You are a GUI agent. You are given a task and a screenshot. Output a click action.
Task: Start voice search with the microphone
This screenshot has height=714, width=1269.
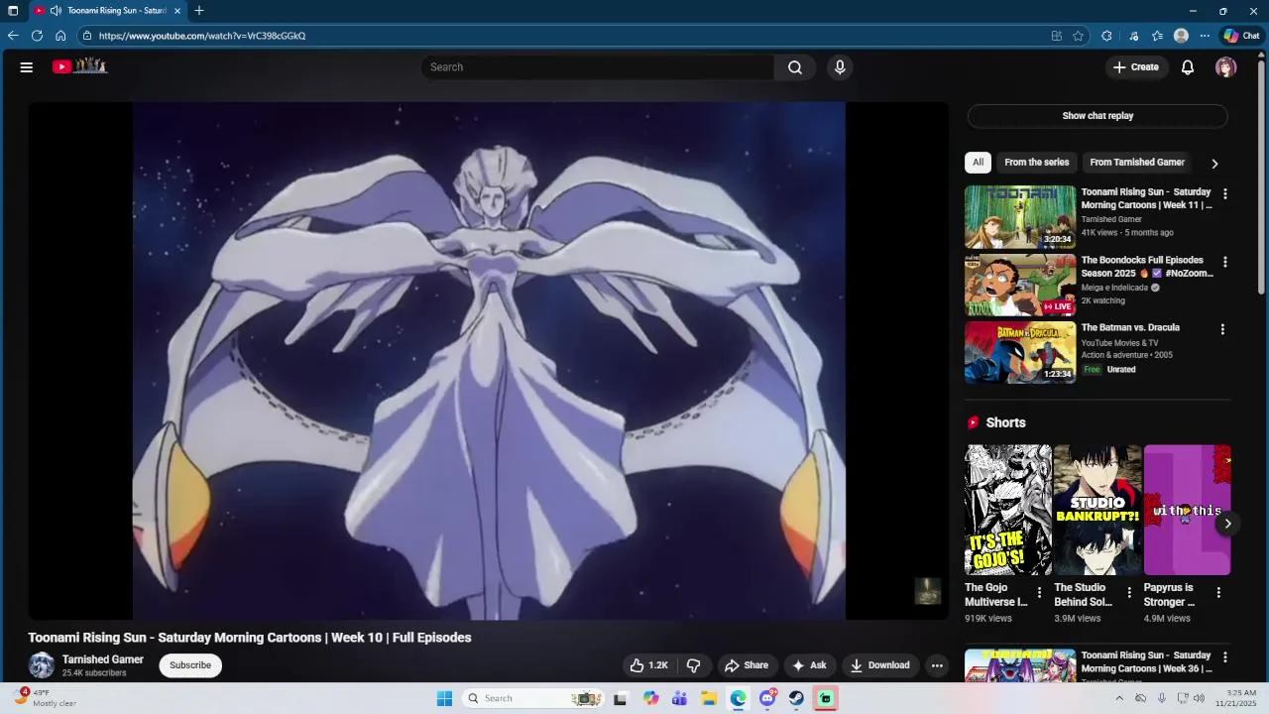840,67
